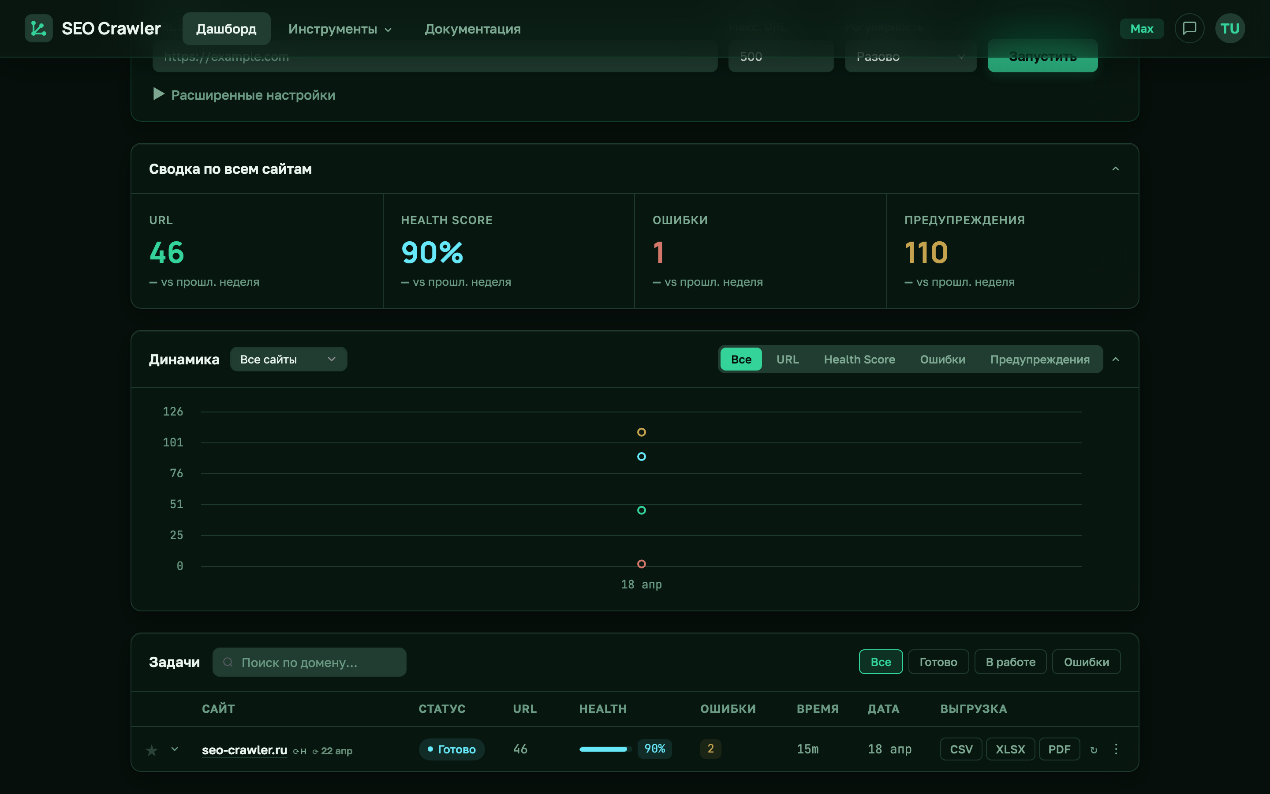The image size is (1270, 794).
Task: Restart the seo-crawler.ru crawl with the refresh icon
Action: (1094, 750)
